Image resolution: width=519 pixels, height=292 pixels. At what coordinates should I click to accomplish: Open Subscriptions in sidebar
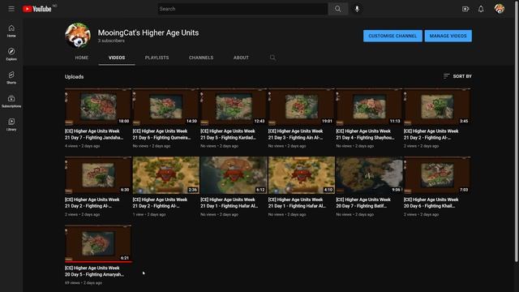point(11,101)
